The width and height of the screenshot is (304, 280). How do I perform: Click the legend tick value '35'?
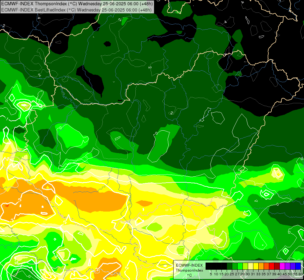click(x=264, y=274)
